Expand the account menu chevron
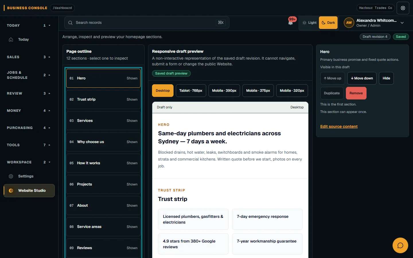 pos(402,23)
